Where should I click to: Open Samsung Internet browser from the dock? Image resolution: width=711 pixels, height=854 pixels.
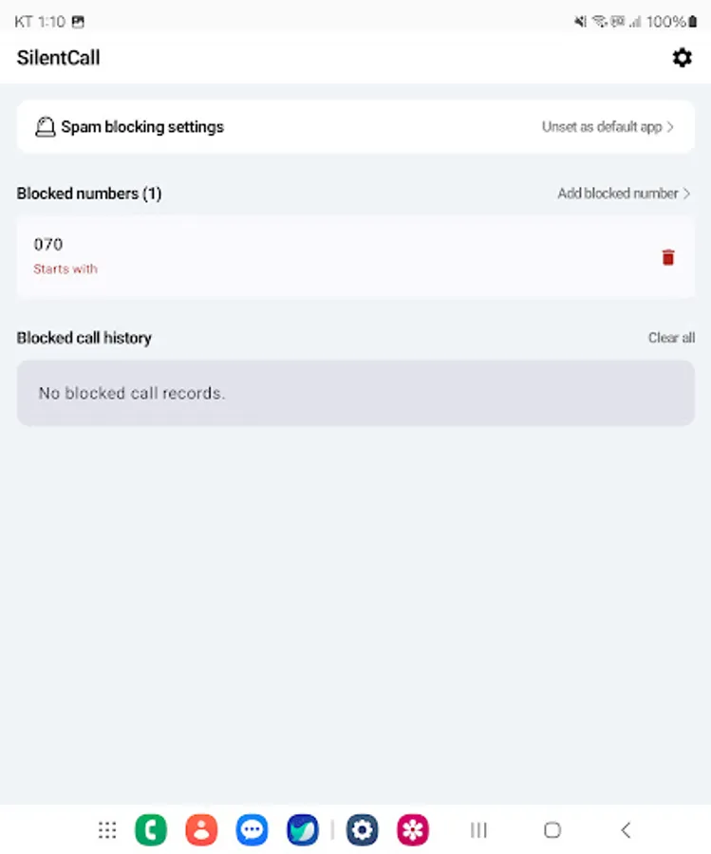(x=302, y=829)
